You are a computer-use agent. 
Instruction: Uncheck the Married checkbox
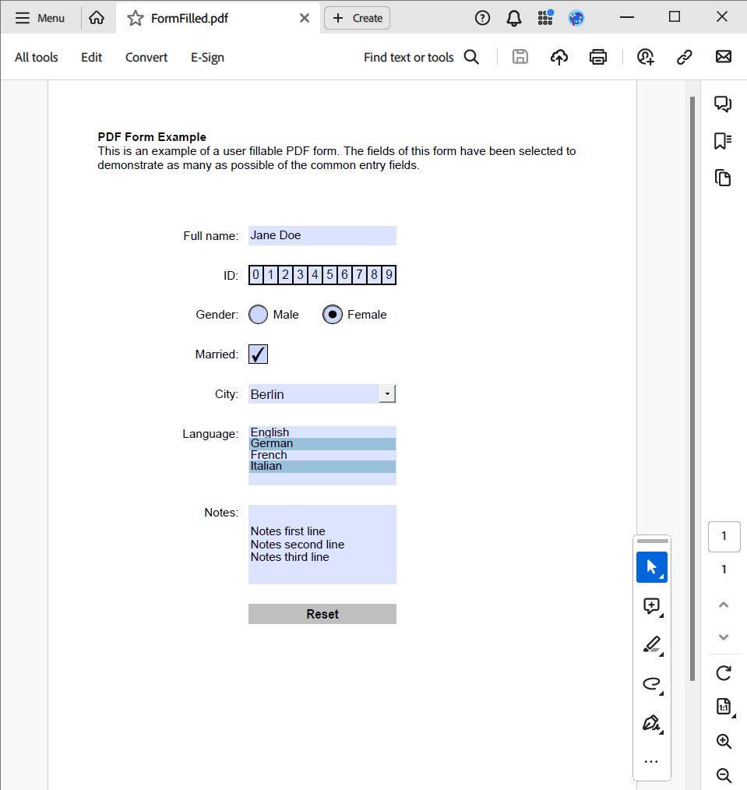258,354
